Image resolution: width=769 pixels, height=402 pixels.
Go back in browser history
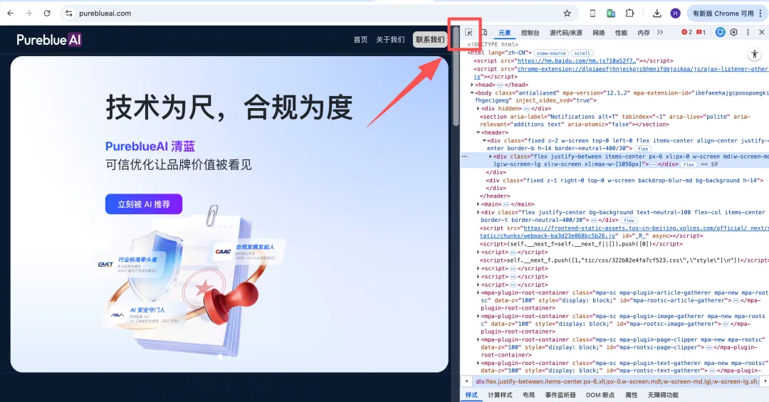pos(10,14)
